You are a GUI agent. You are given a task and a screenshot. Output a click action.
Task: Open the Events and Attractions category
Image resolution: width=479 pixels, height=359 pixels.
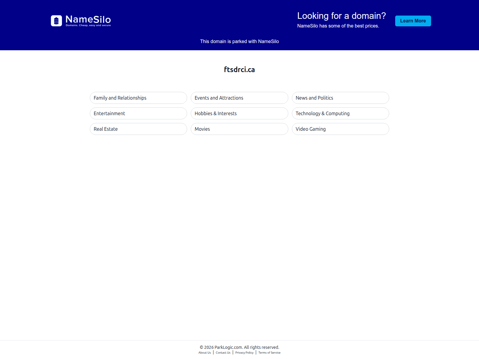click(239, 98)
